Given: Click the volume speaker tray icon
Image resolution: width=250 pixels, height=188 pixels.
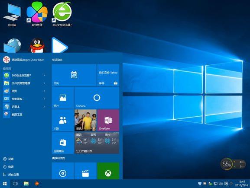Looking at the screenshot, I should tap(221, 184).
